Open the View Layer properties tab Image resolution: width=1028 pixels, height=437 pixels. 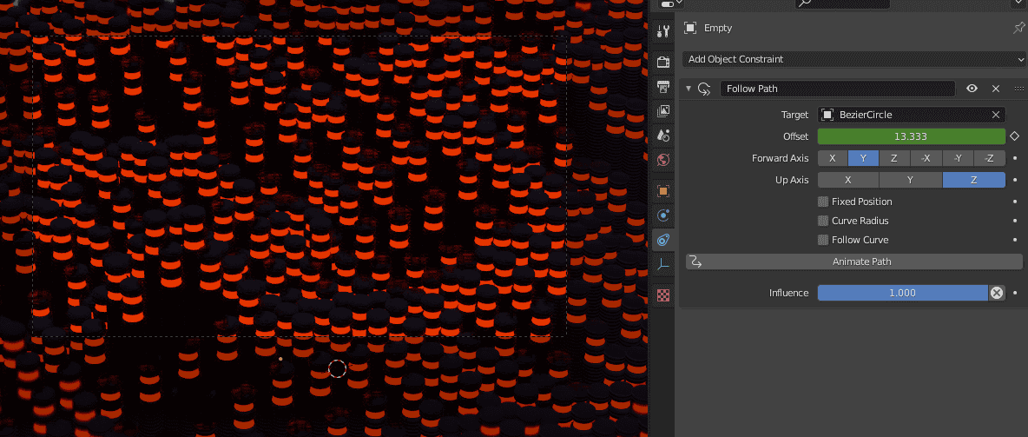663,110
